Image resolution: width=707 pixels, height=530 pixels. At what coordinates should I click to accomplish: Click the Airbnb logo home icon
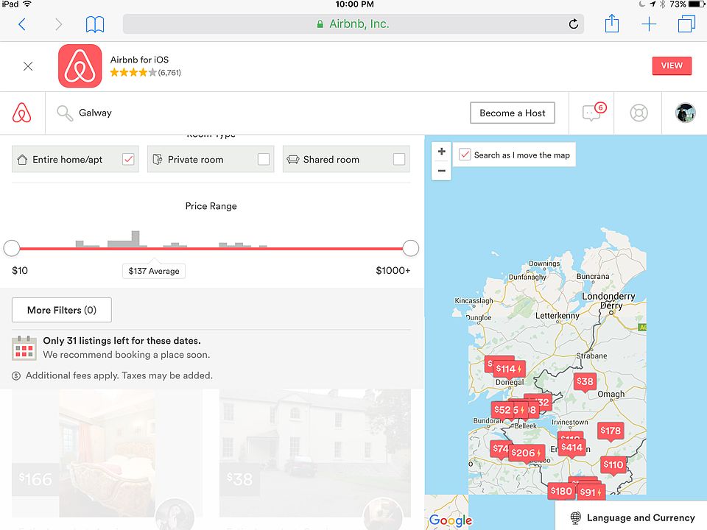pos(22,113)
